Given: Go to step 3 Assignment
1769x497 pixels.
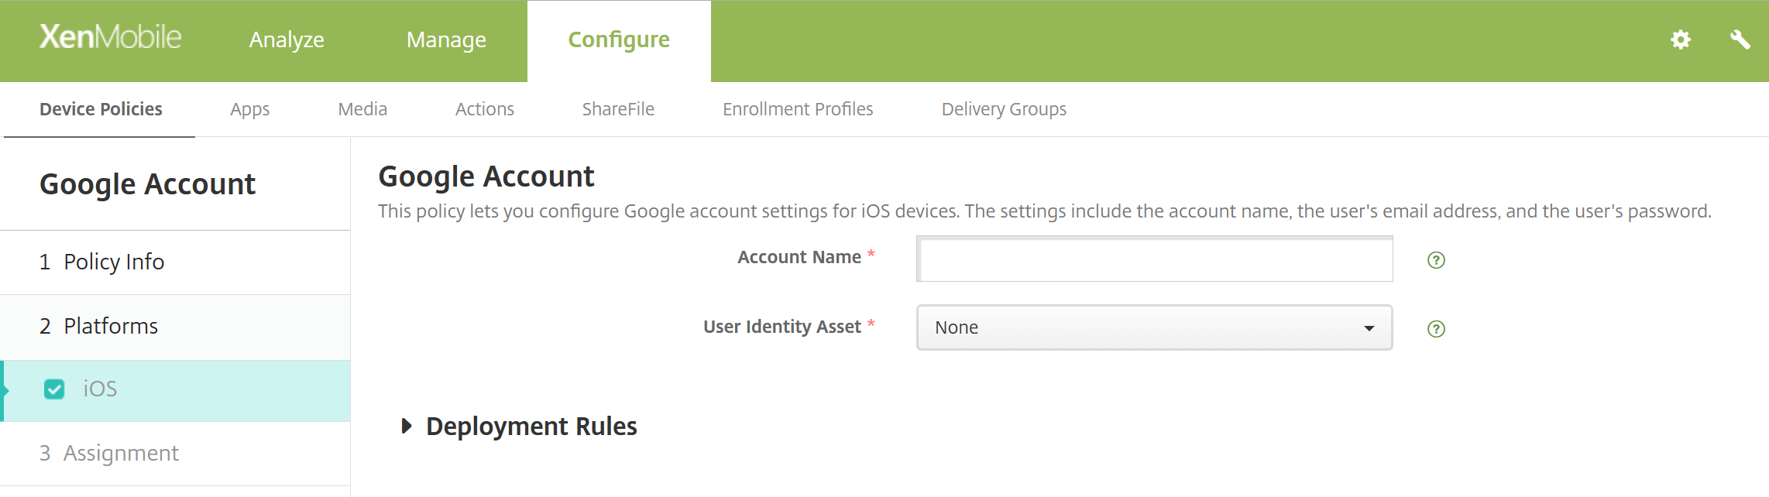Looking at the screenshot, I should point(175,454).
